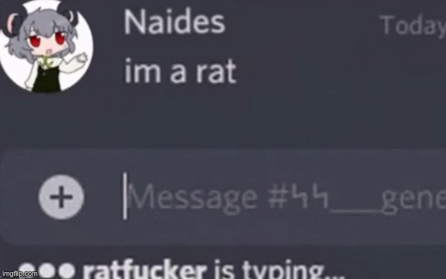Click the typing indicator dots
446x279 pixels.
[48, 271]
